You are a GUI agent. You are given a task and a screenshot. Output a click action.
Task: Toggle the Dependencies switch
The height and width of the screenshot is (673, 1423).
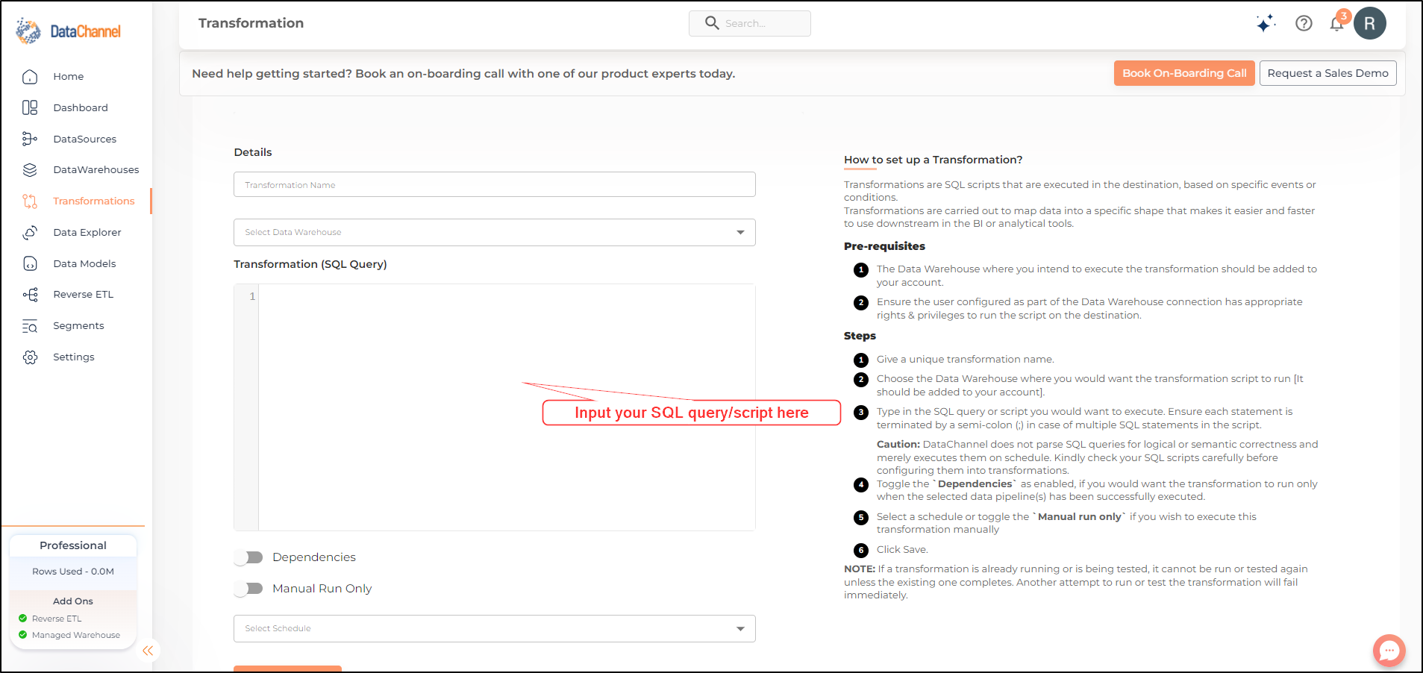(x=249, y=557)
